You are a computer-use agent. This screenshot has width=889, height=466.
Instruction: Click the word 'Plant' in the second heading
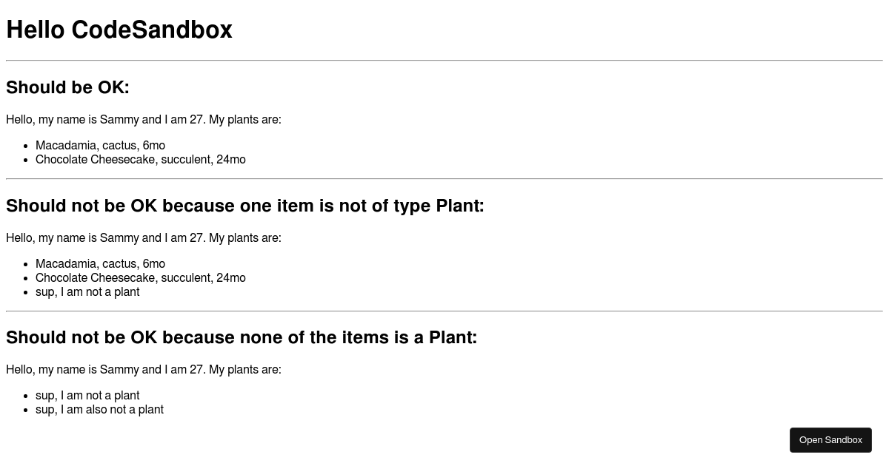pyautogui.click(x=457, y=206)
